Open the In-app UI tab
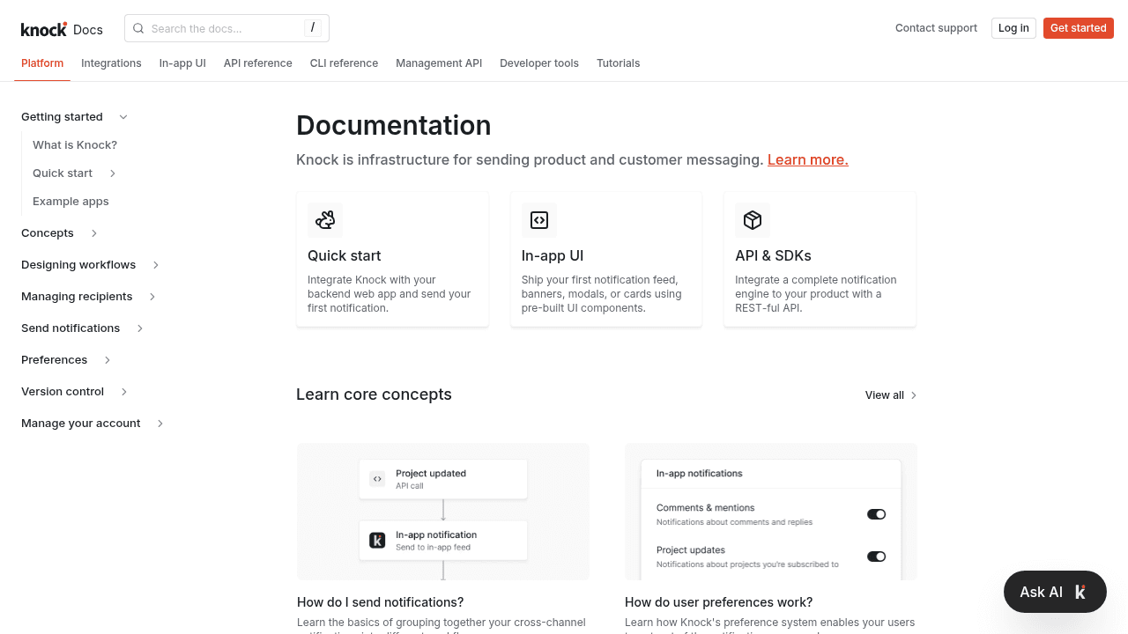Viewport: 1128px width, 634px height. (182, 63)
